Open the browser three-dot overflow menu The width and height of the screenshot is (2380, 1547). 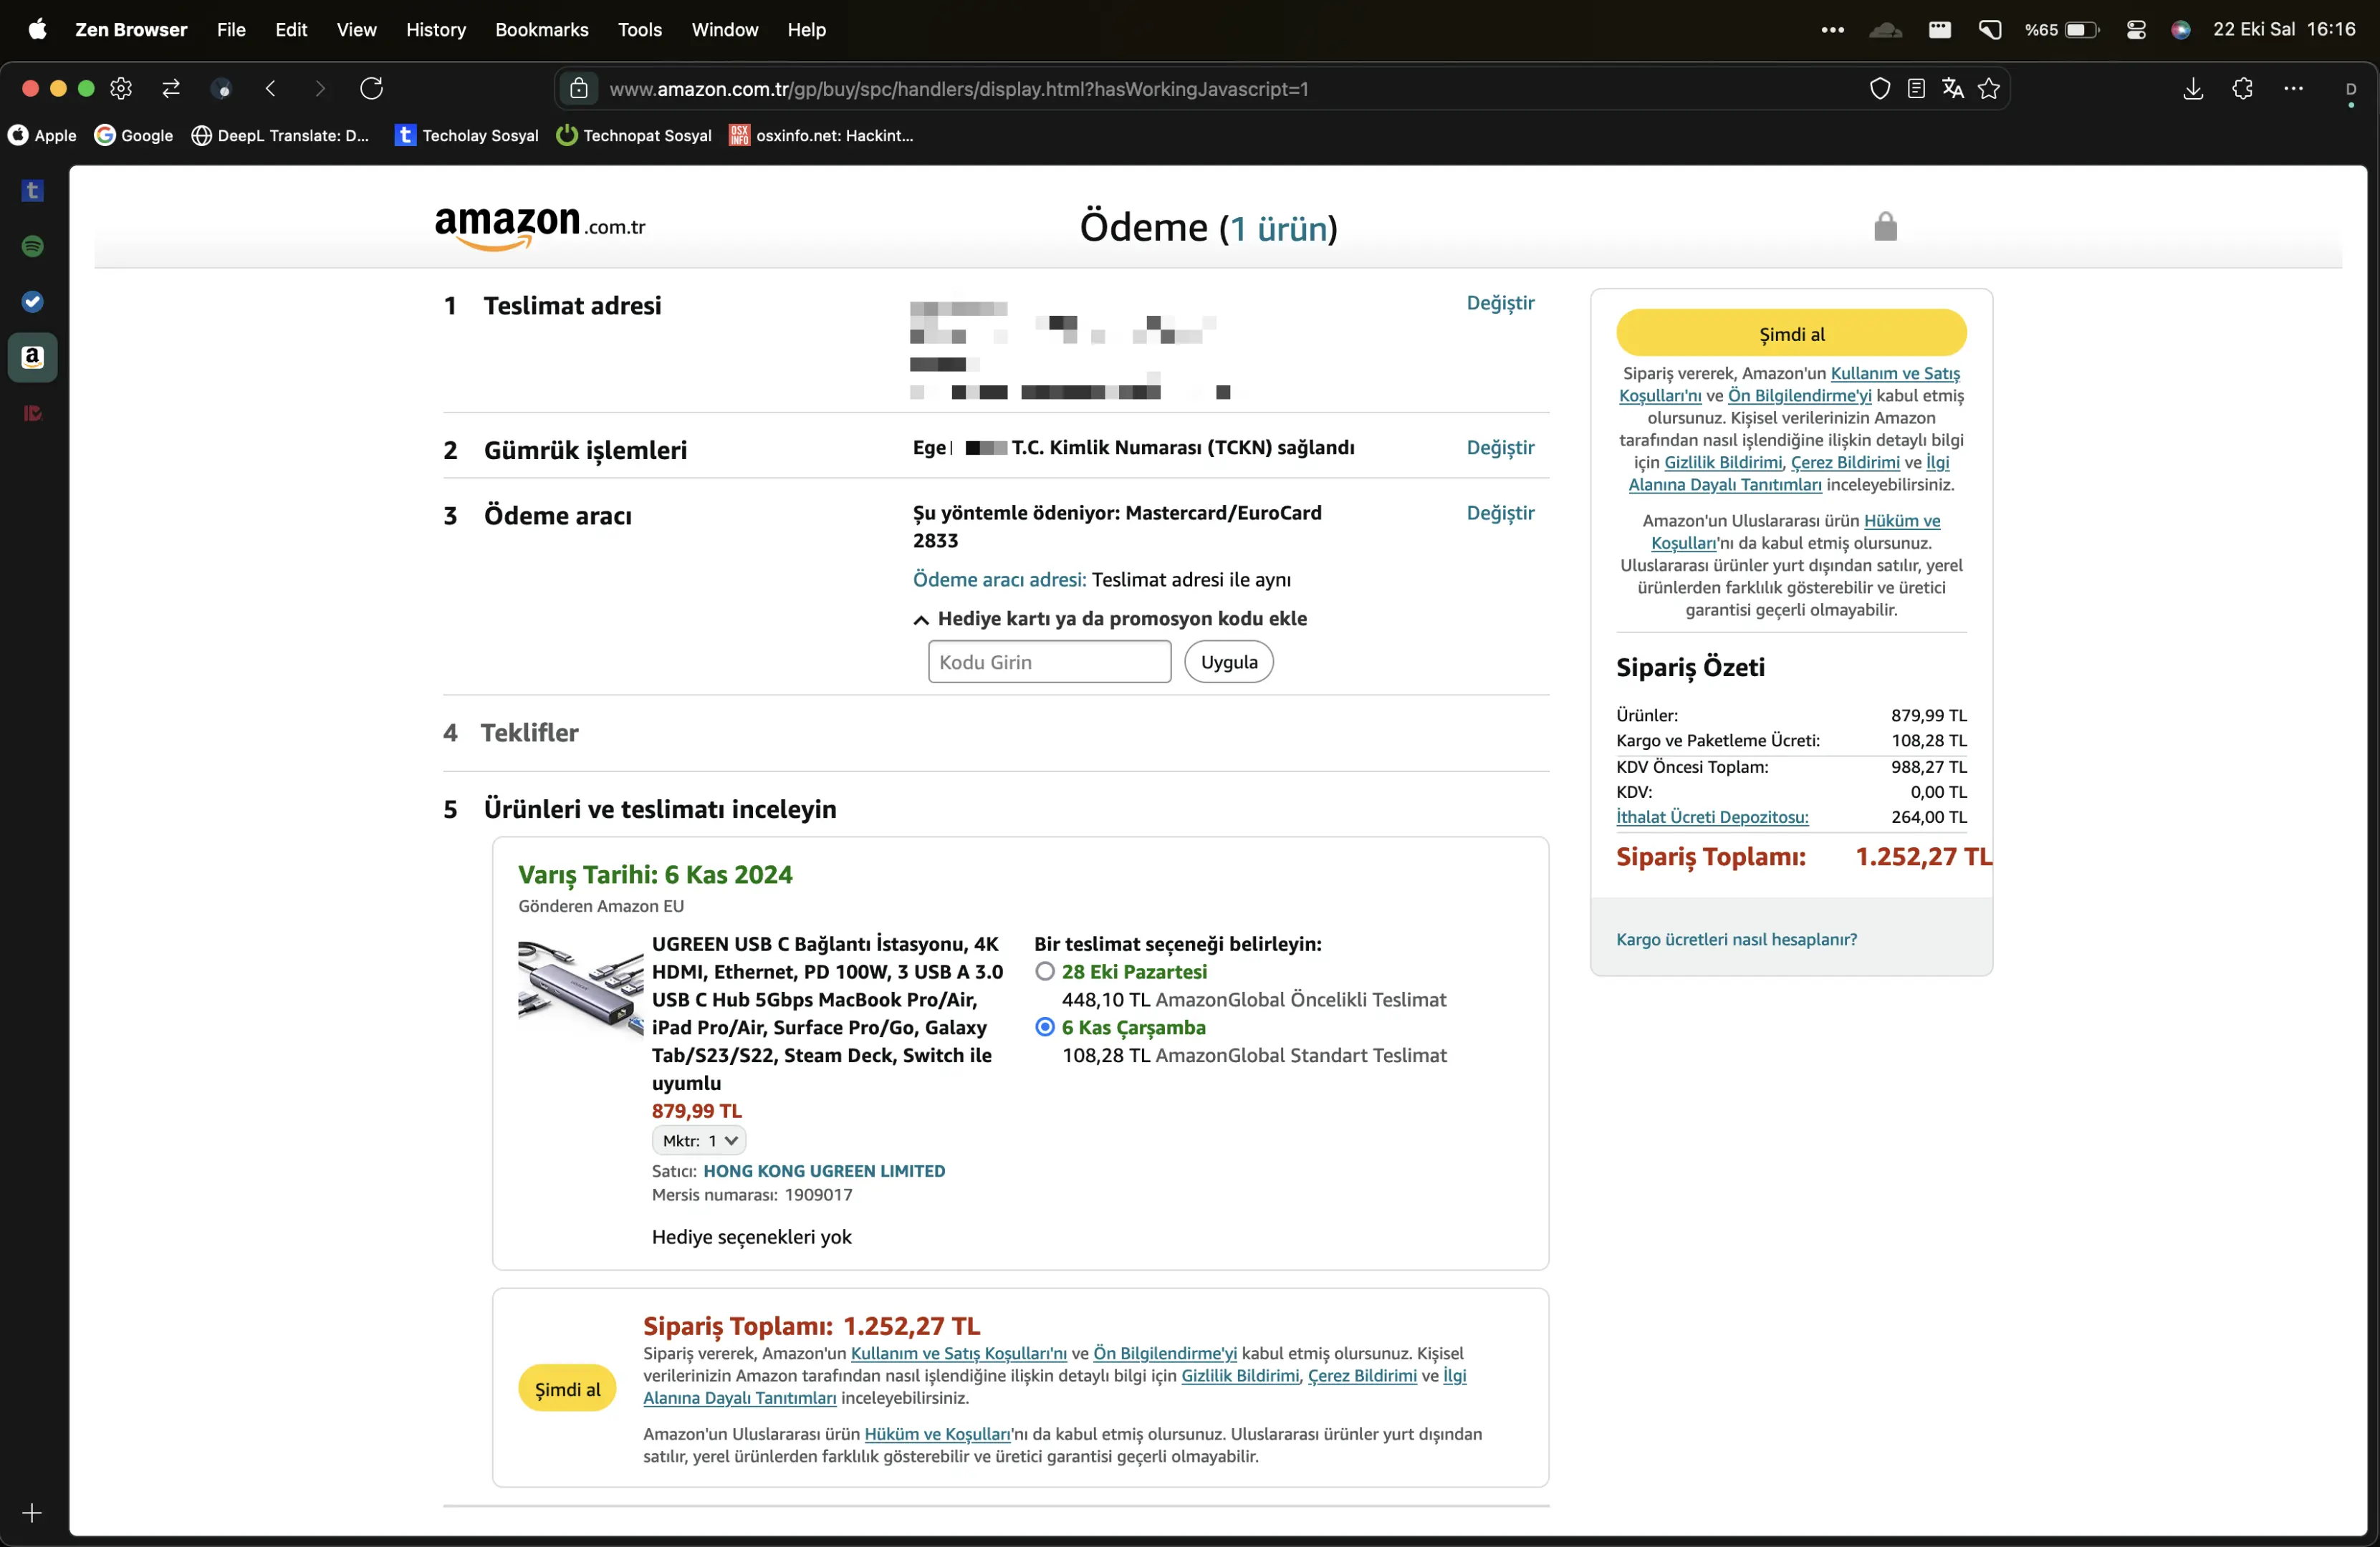pos(2294,89)
